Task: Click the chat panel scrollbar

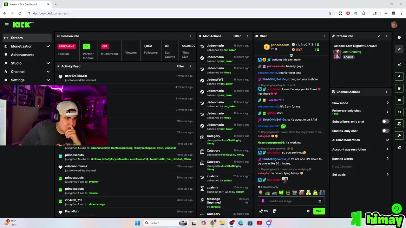Action: (329, 168)
